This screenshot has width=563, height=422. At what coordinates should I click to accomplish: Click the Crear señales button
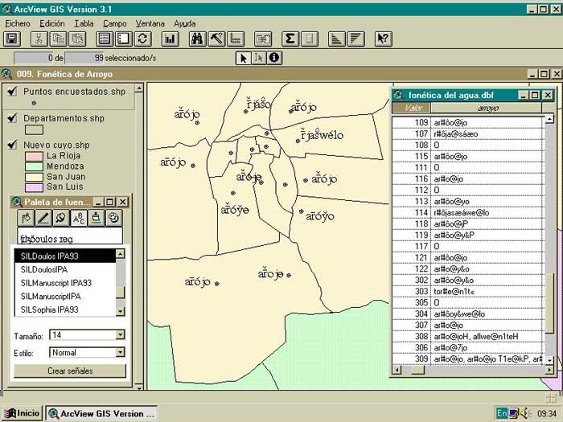pyautogui.click(x=70, y=371)
